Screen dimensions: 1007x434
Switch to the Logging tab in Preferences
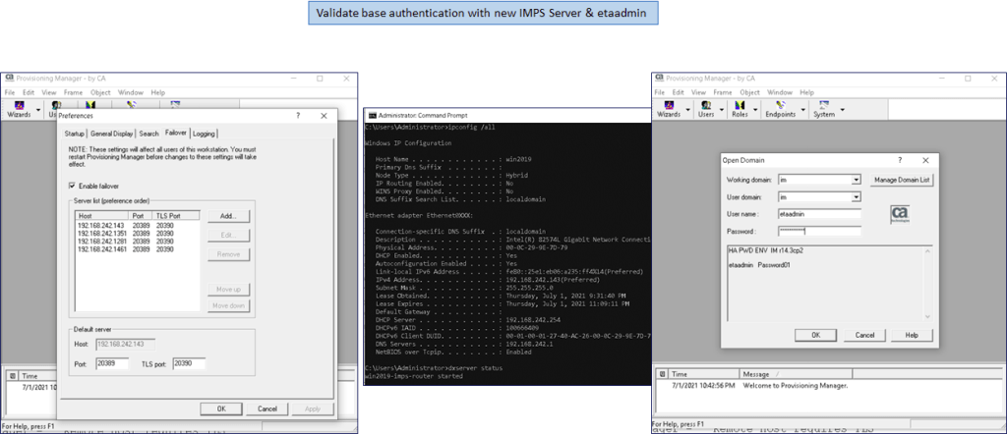204,134
